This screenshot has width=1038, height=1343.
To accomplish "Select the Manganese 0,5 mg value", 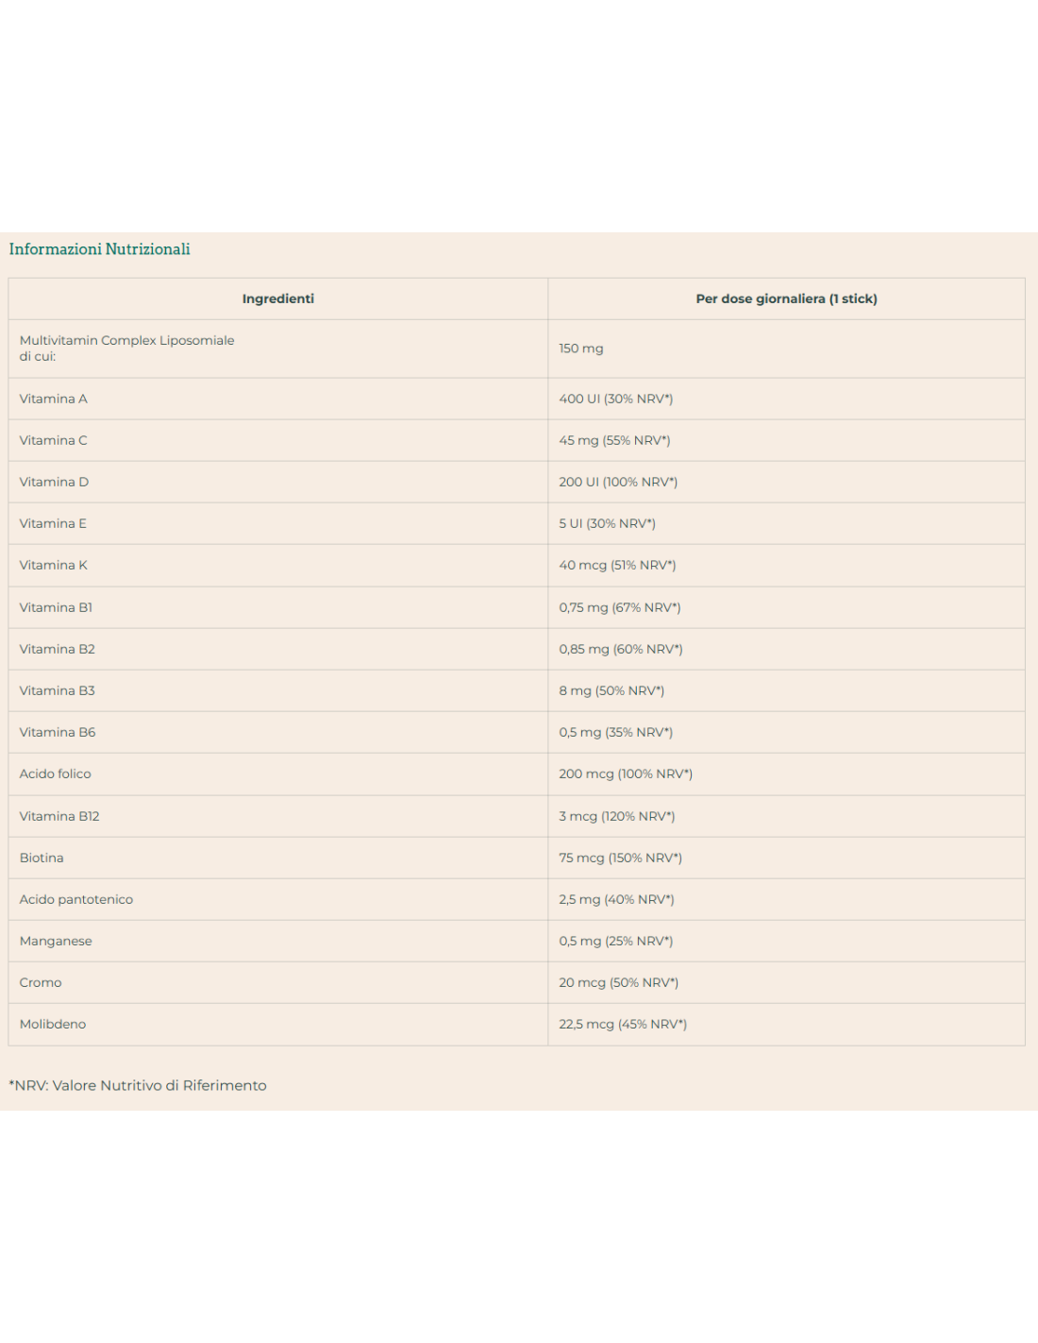I will click(615, 941).
